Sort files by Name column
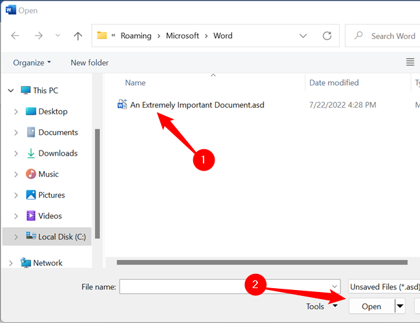The height and width of the screenshot is (323, 420). (x=135, y=83)
